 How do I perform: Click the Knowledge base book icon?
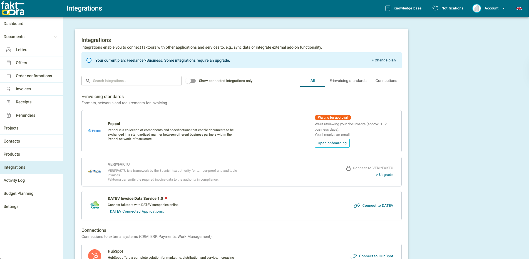pos(388,8)
